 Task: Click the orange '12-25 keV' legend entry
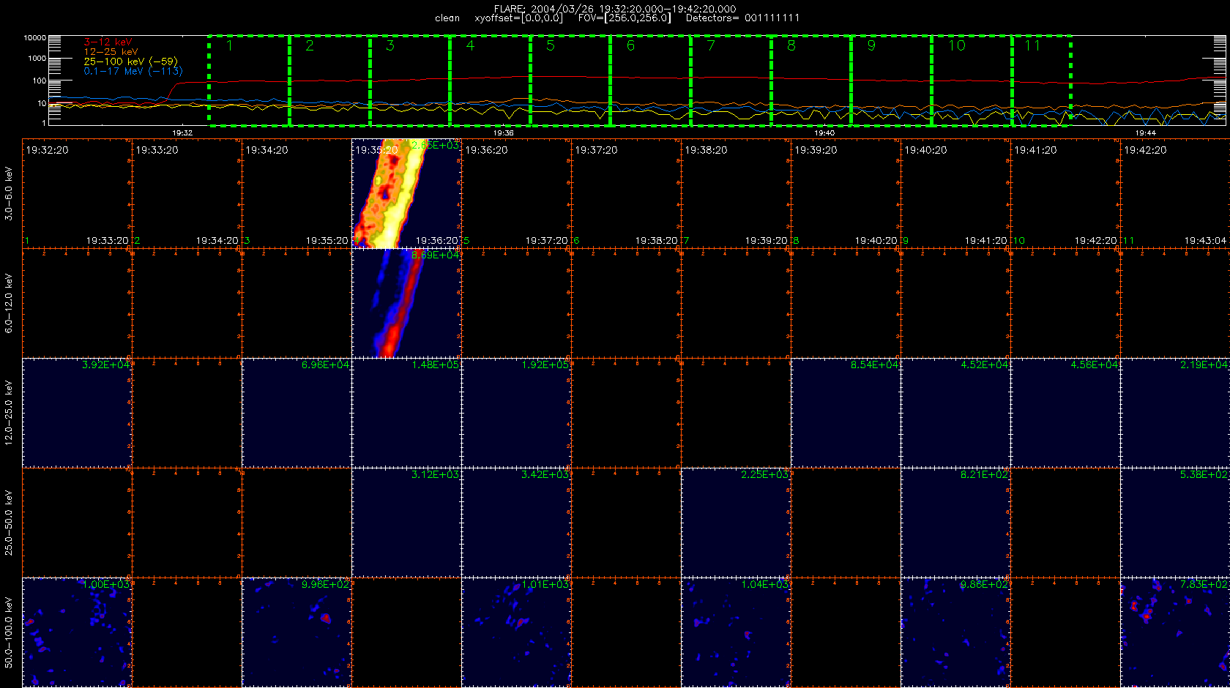pyautogui.click(x=111, y=52)
